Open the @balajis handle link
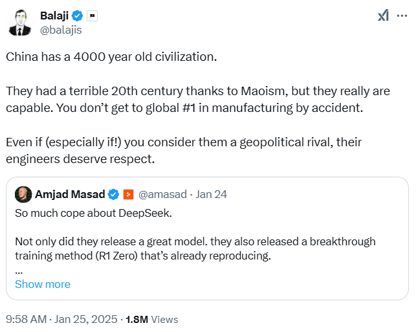This screenshot has height=332, width=418. 61,29
